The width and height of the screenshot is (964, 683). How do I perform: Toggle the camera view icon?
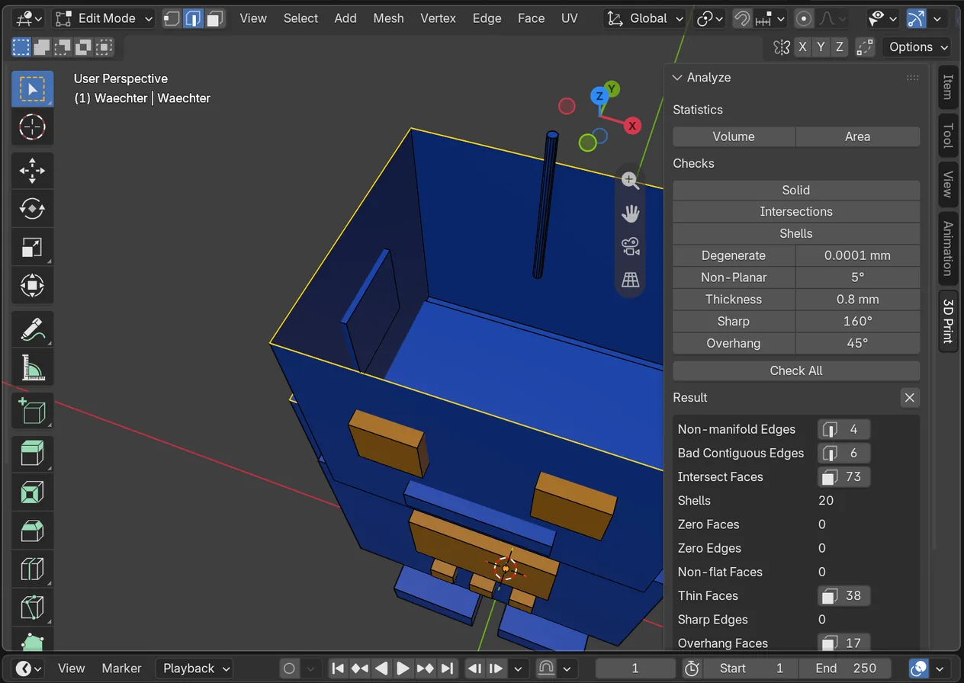point(630,246)
